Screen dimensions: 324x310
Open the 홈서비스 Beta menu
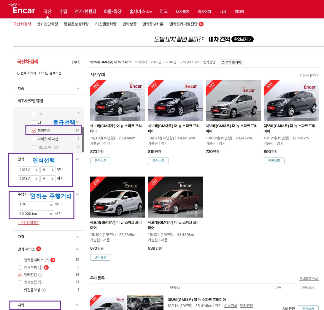(141, 11)
